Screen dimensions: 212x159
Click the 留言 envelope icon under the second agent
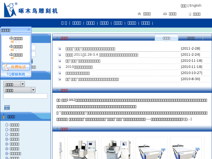click(x=12, y=50)
